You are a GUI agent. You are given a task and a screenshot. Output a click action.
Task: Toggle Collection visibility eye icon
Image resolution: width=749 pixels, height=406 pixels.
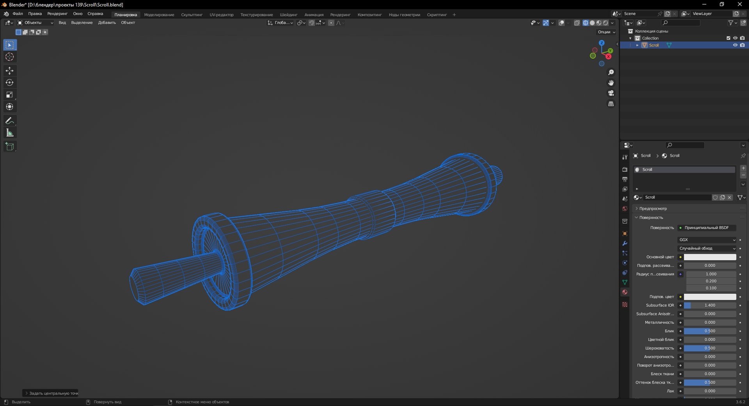point(735,38)
